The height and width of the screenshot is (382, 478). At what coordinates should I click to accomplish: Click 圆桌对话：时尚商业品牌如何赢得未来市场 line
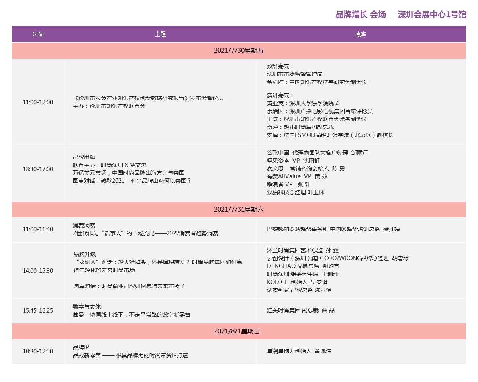(x=129, y=286)
